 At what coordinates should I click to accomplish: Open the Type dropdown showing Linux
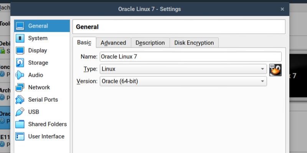[183, 69]
